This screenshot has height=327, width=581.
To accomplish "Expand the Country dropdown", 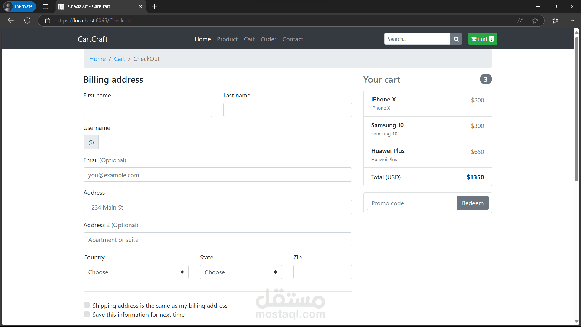I will tap(136, 272).
